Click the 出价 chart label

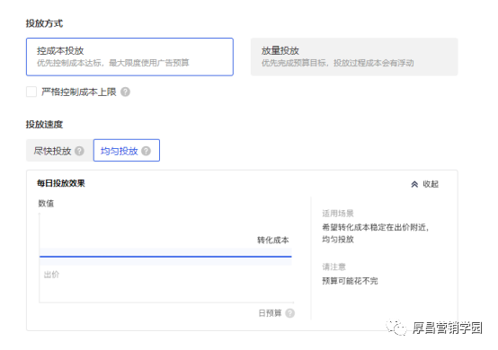pyautogui.click(x=51, y=275)
